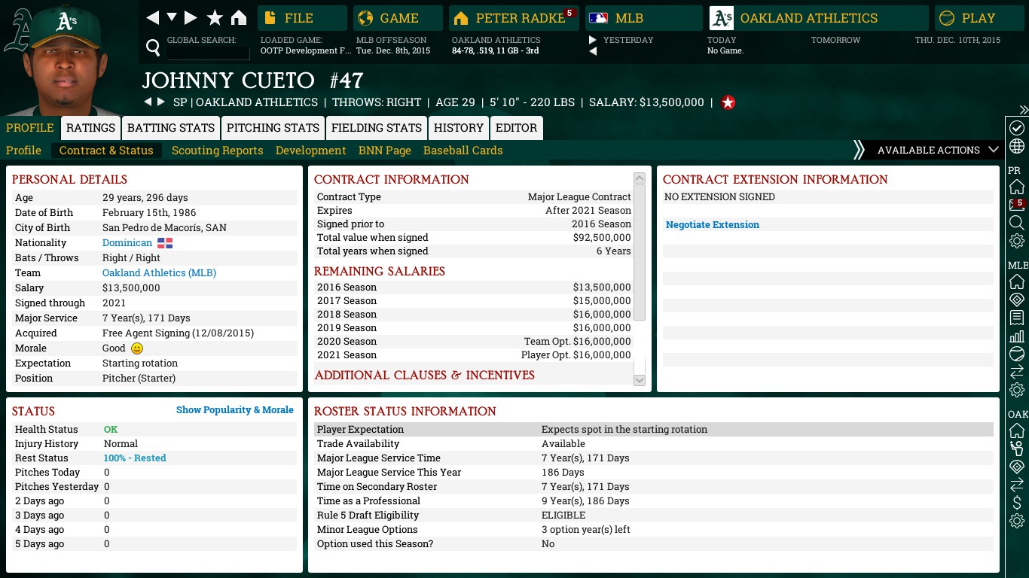Go forward with the right navigation arrow
1029x578 pixels.
pos(191,17)
